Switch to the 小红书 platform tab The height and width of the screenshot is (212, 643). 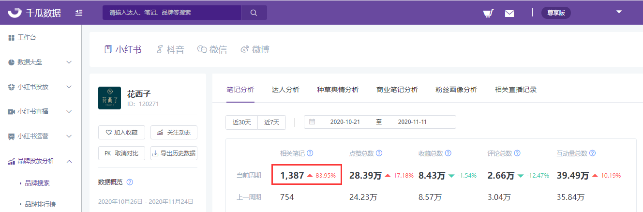tap(123, 49)
